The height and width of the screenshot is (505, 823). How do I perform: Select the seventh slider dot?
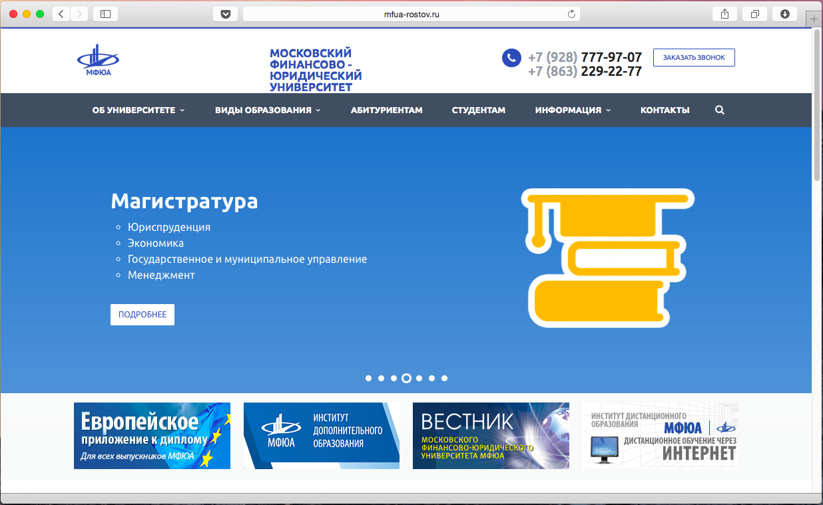[x=444, y=378]
